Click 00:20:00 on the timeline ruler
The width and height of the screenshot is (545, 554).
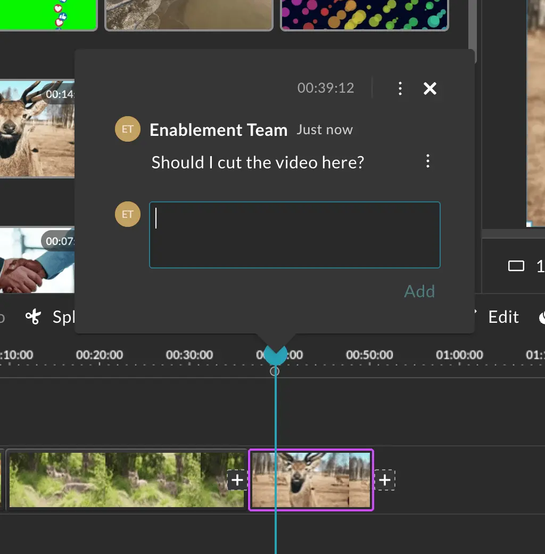(100, 355)
